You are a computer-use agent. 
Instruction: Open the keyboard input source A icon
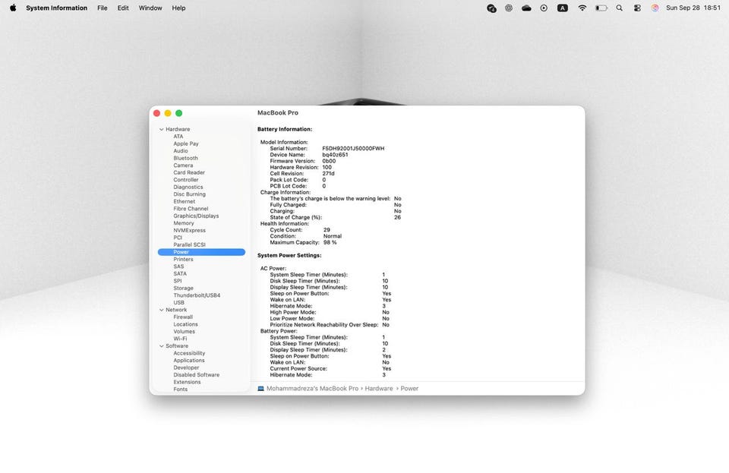(563, 8)
